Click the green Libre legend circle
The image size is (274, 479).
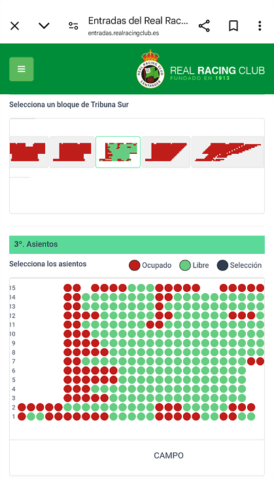tap(185, 265)
